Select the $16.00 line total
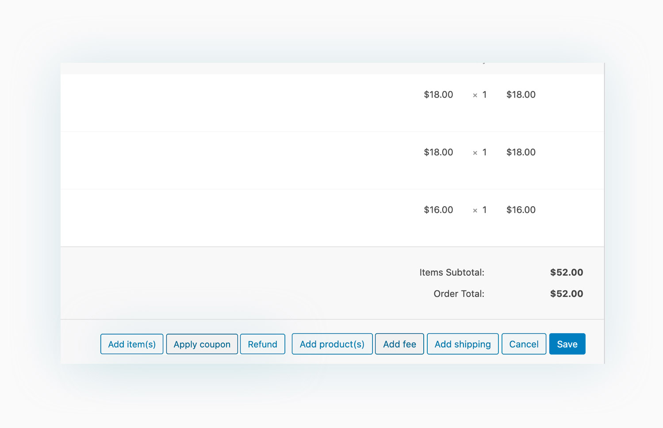The height and width of the screenshot is (428, 663). click(521, 210)
